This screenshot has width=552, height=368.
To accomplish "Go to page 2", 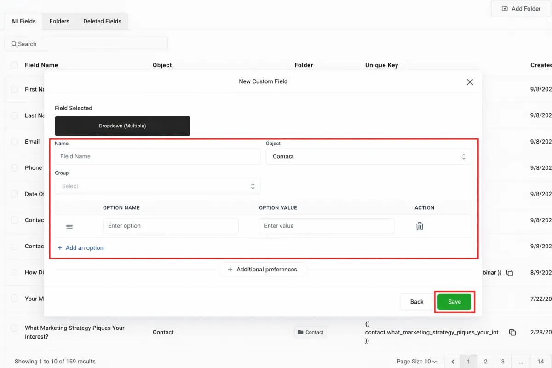I will pos(486,362).
